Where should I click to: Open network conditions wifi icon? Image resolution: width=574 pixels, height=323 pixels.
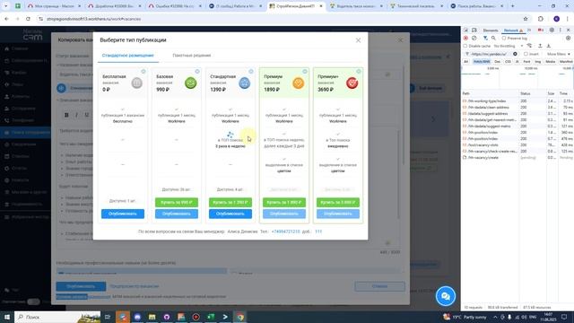pos(529,46)
